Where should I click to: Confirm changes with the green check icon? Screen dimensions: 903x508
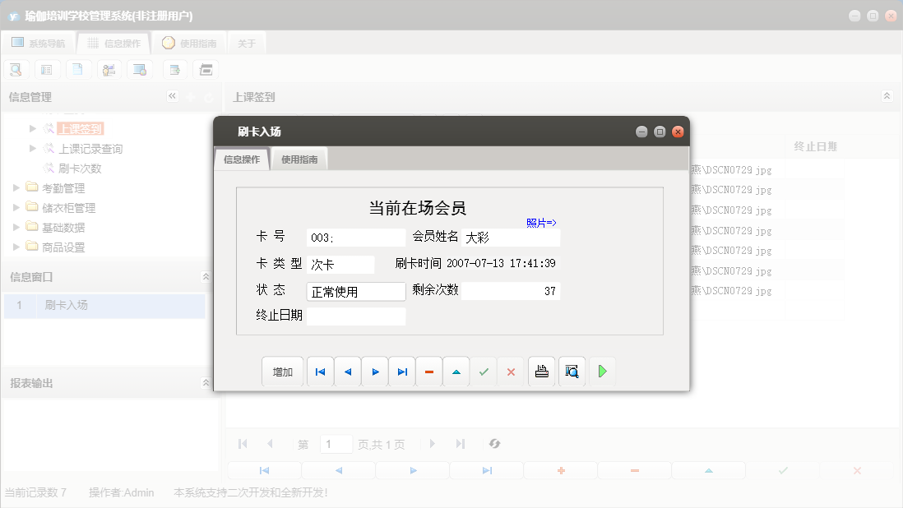[484, 371]
